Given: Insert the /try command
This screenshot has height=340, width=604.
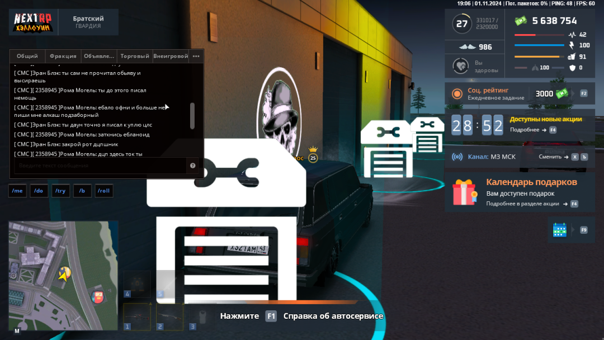Looking at the screenshot, I should tap(60, 191).
